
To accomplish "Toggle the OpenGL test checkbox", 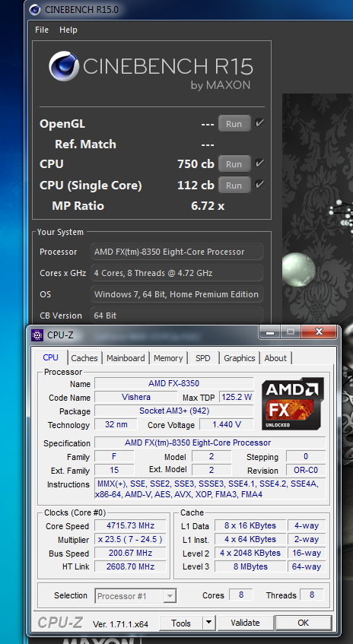I will [x=259, y=123].
